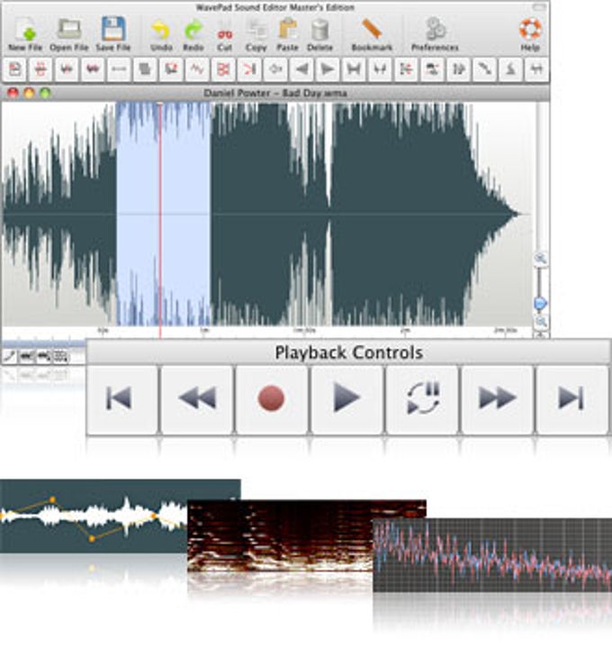612x648 pixels.
Task: Click the red zigzag waveform effects icon
Action: click(197, 69)
